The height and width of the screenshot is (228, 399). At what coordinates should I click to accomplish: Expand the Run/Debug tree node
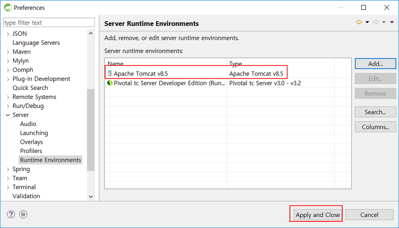[x=8, y=106]
